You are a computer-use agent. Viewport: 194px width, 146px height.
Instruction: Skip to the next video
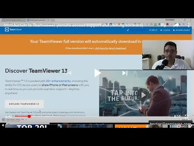pyautogui.click(x=125, y=73)
